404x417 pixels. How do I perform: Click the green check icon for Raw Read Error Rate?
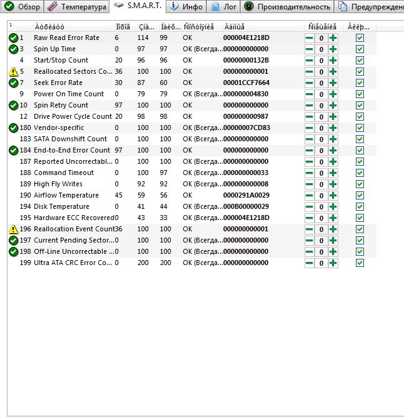point(13,38)
